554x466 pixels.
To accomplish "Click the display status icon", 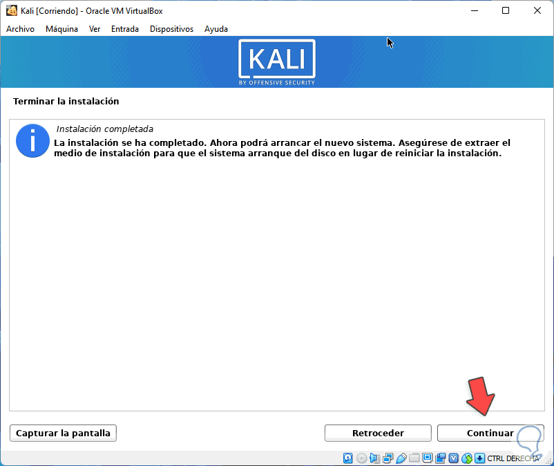I will coord(427,458).
